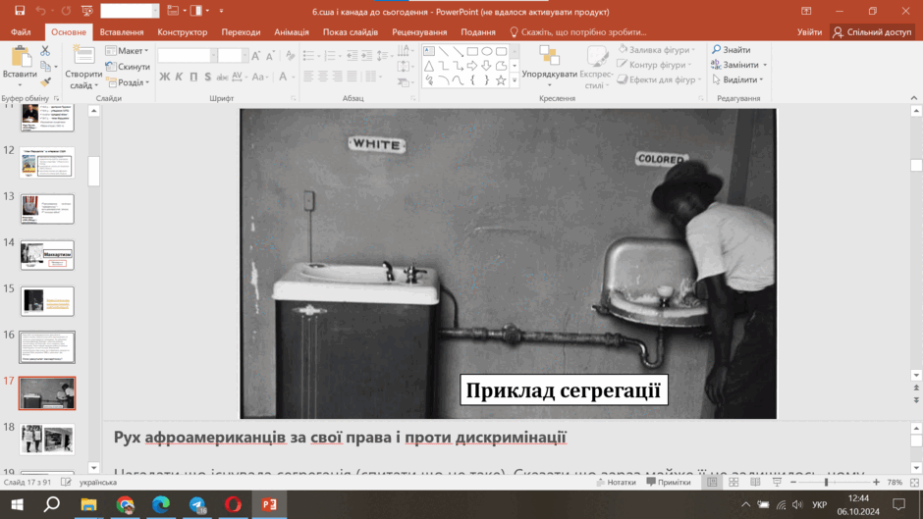Click spell check icon in status bar
Image resolution: width=923 pixels, height=519 pixels.
[66, 482]
